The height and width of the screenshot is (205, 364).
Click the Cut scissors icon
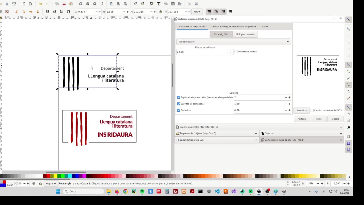64,4
